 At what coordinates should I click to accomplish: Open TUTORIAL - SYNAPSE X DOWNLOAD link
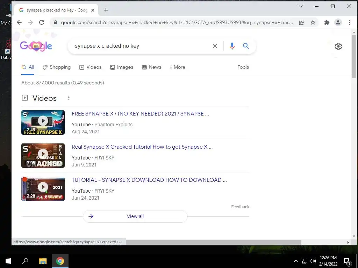pos(149,180)
